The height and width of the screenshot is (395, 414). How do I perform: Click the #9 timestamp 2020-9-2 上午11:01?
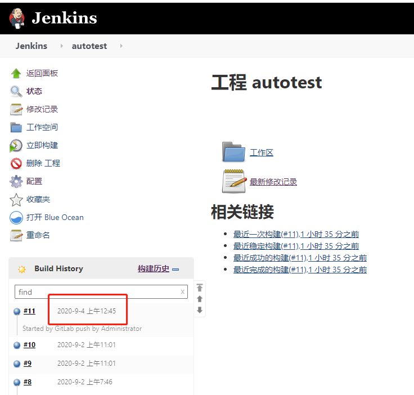tap(87, 363)
